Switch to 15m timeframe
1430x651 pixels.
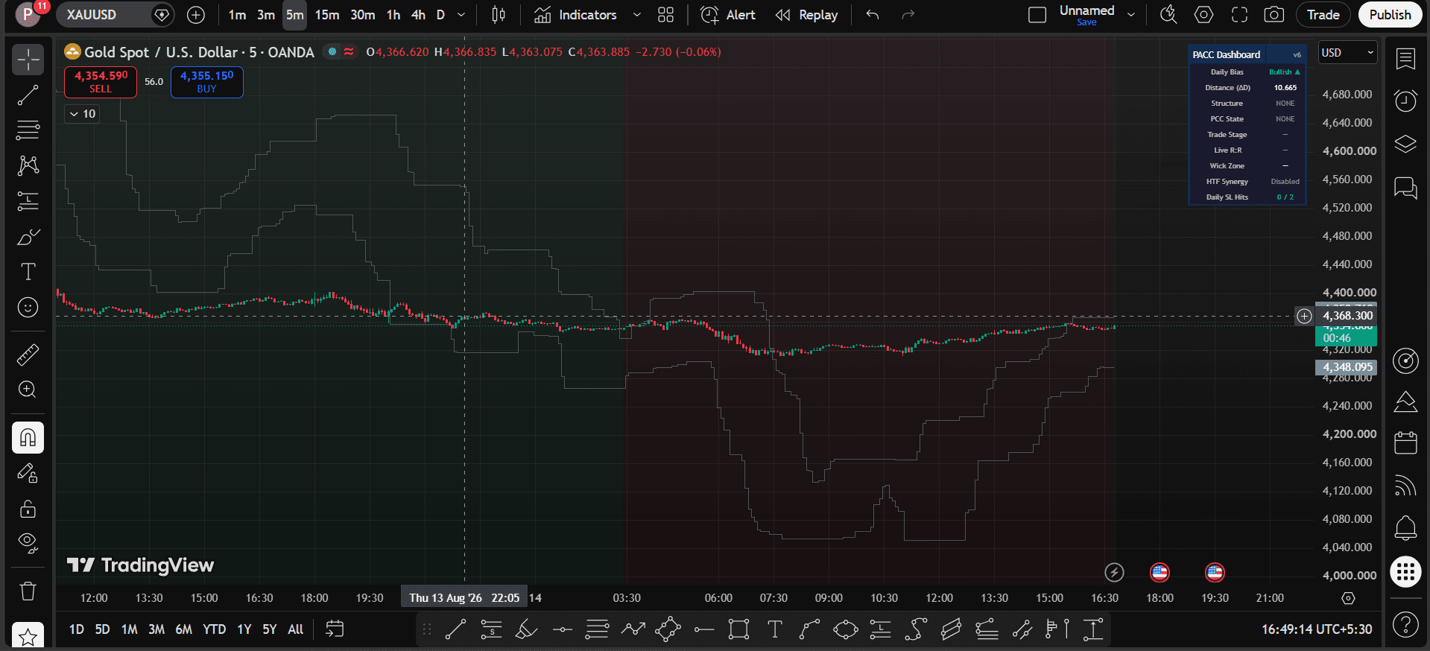coord(327,15)
